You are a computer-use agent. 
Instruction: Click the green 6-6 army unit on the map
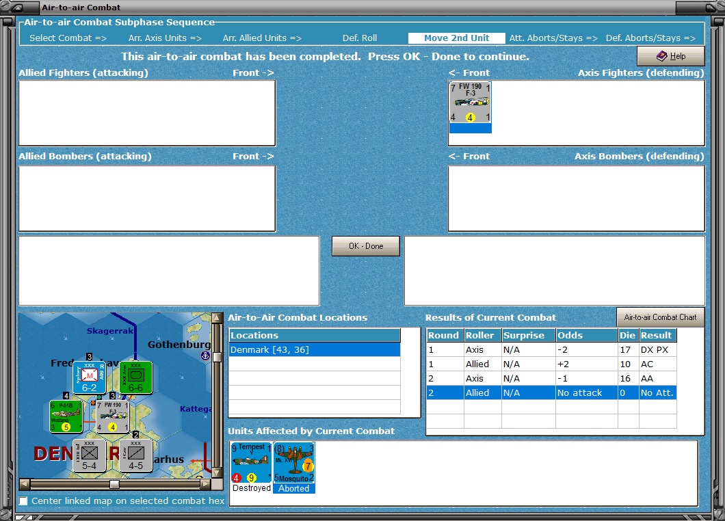[x=135, y=377]
